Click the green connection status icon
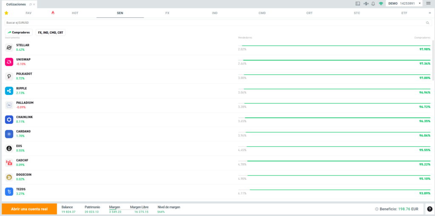 pos(381,3)
